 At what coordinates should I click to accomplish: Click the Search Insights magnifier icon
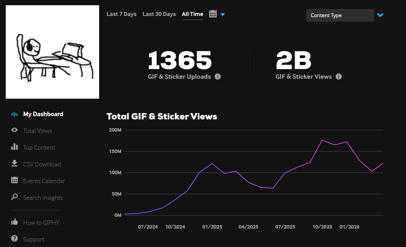point(14,197)
